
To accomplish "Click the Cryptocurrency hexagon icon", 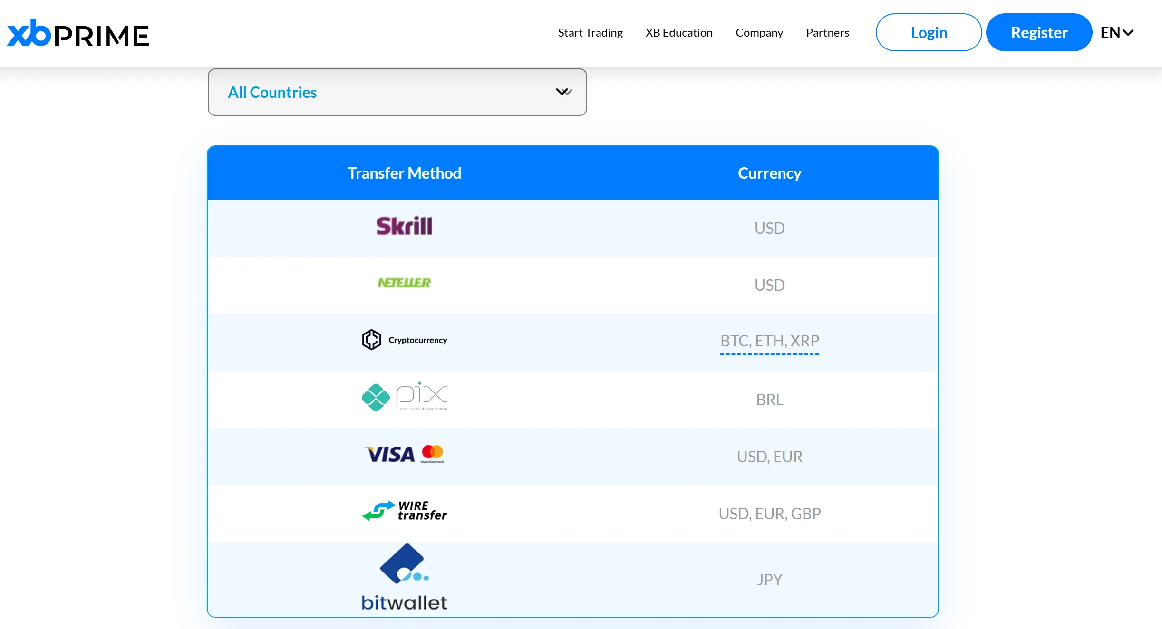I will (371, 340).
